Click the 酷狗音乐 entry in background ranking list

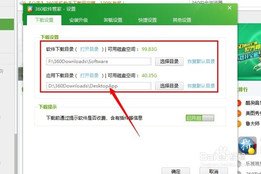tap(253, 103)
